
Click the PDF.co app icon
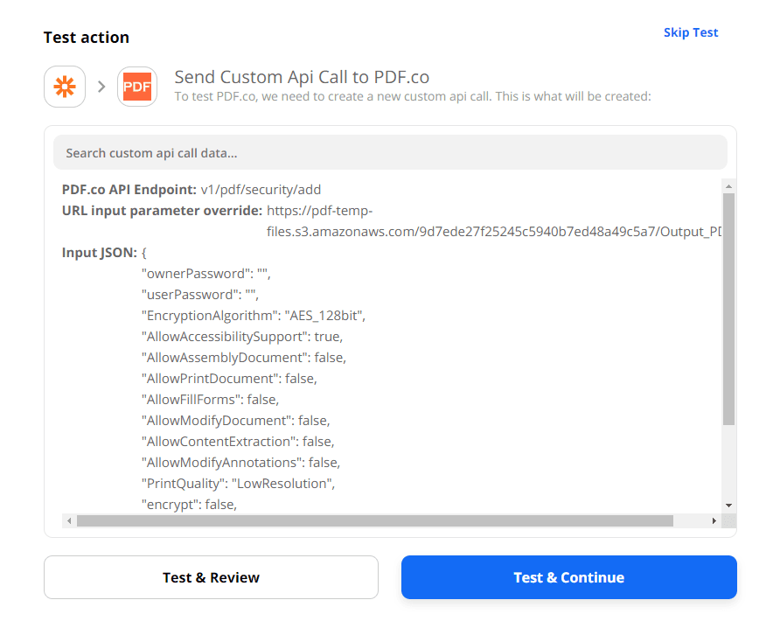pos(137,87)
